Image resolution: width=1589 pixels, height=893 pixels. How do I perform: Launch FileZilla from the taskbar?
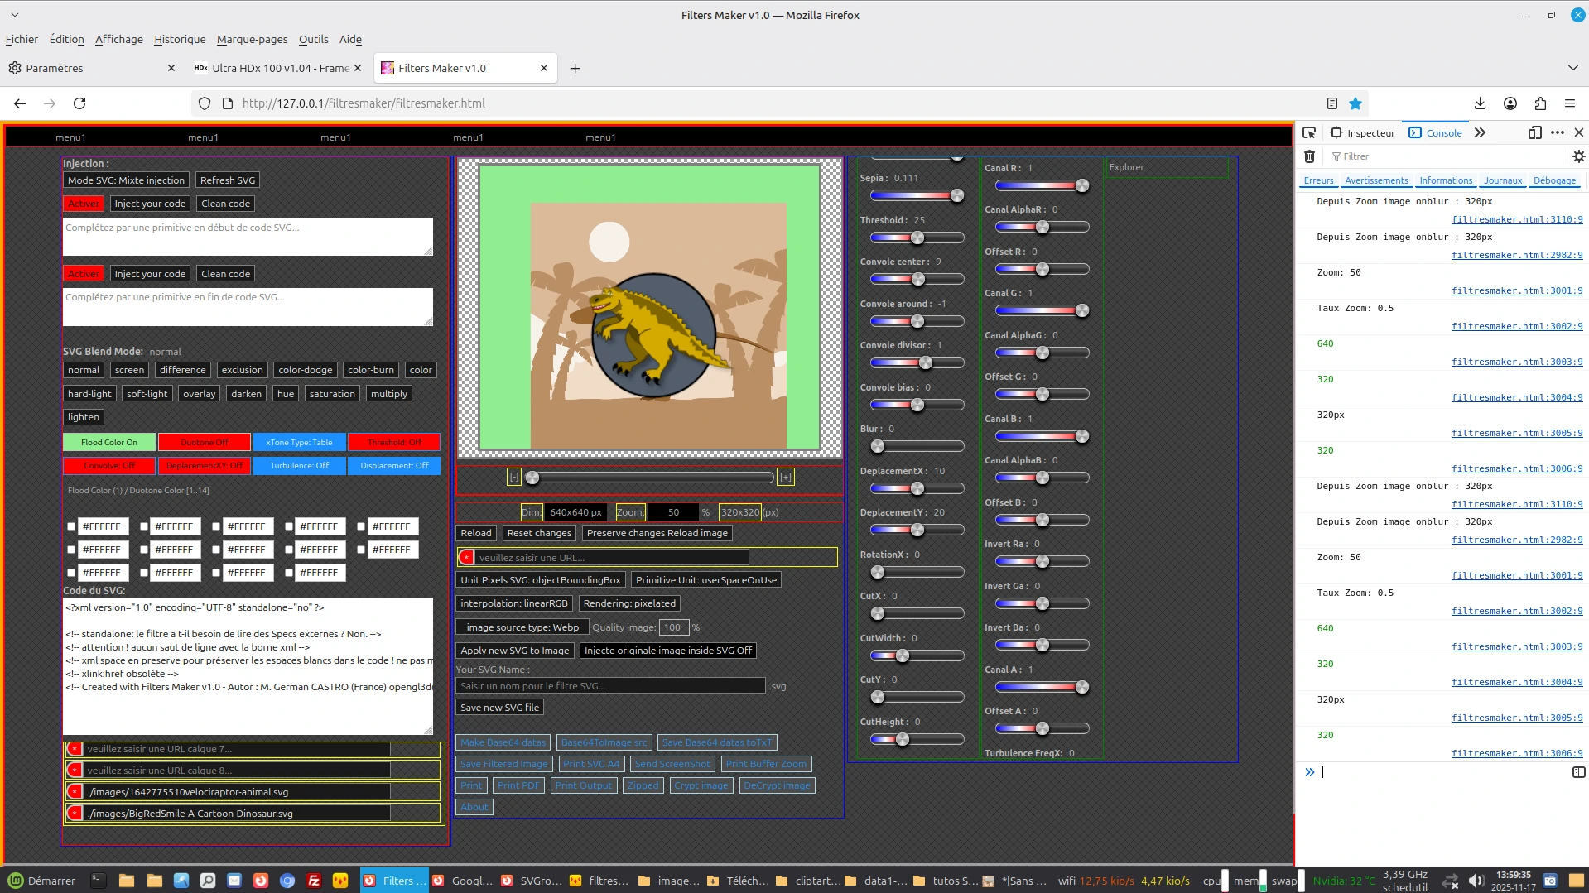click(x=314, y=881)
